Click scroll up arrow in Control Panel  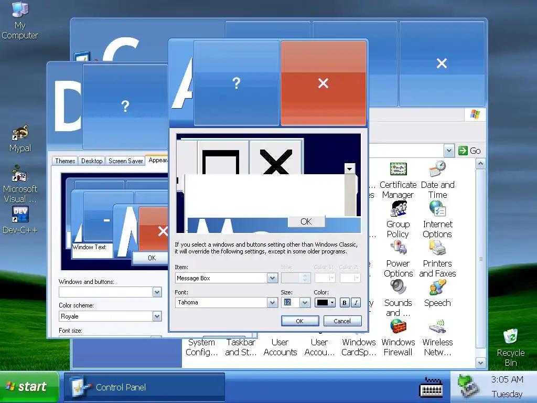pos(480,164)
